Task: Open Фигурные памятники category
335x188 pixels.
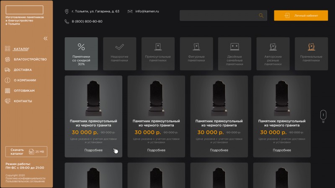Action: point(196,54)
